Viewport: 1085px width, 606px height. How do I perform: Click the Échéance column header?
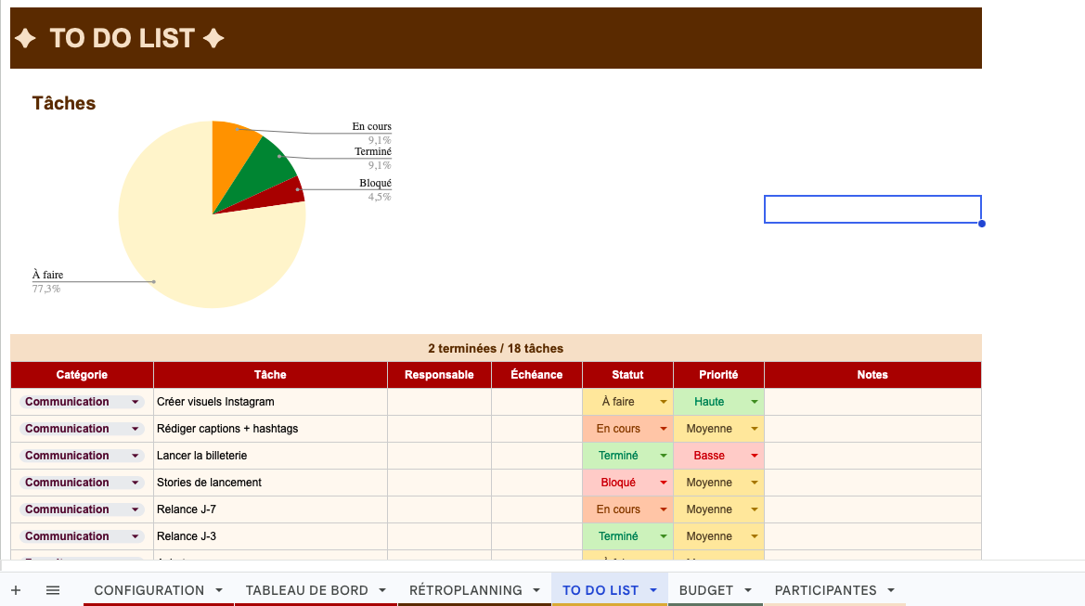(536, 375)
